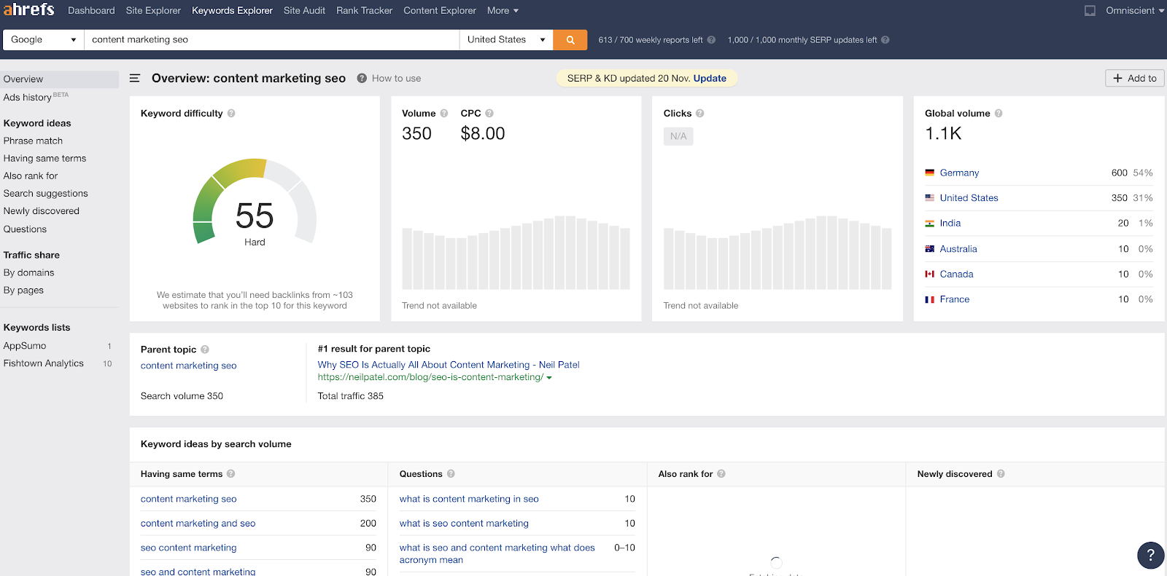Image resolution: width=1167 pixels, height=576 pixels.
Task: Click the notifications icon beside Omniscient
Action: (1090, 11)
